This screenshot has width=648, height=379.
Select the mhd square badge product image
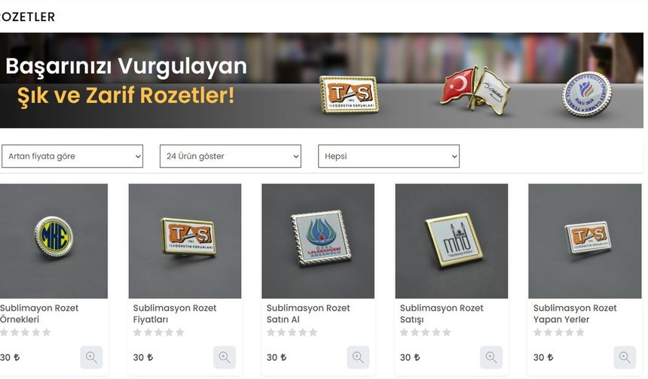point(451,241)
